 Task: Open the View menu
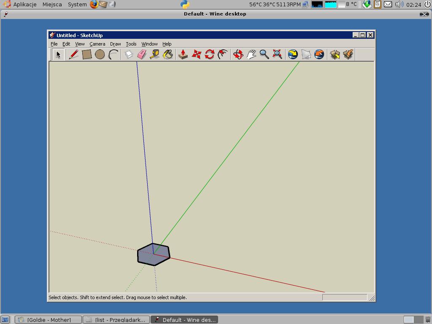tap(80, 44)
